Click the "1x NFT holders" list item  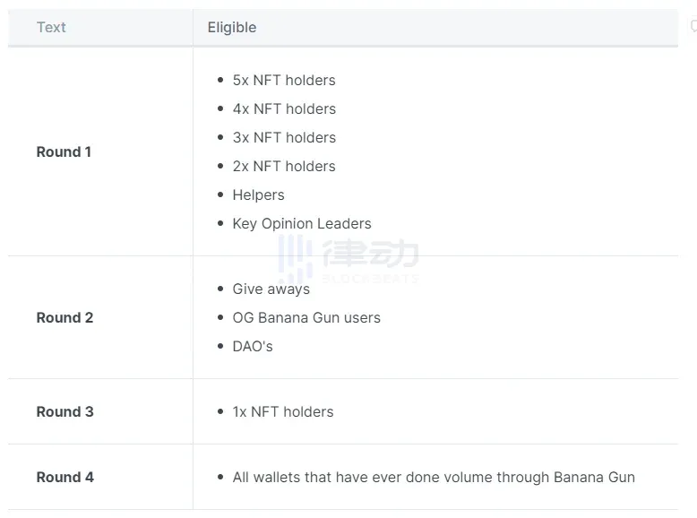click(283, 411)
